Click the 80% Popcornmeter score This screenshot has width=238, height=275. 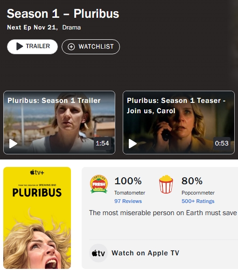[192, 181]
